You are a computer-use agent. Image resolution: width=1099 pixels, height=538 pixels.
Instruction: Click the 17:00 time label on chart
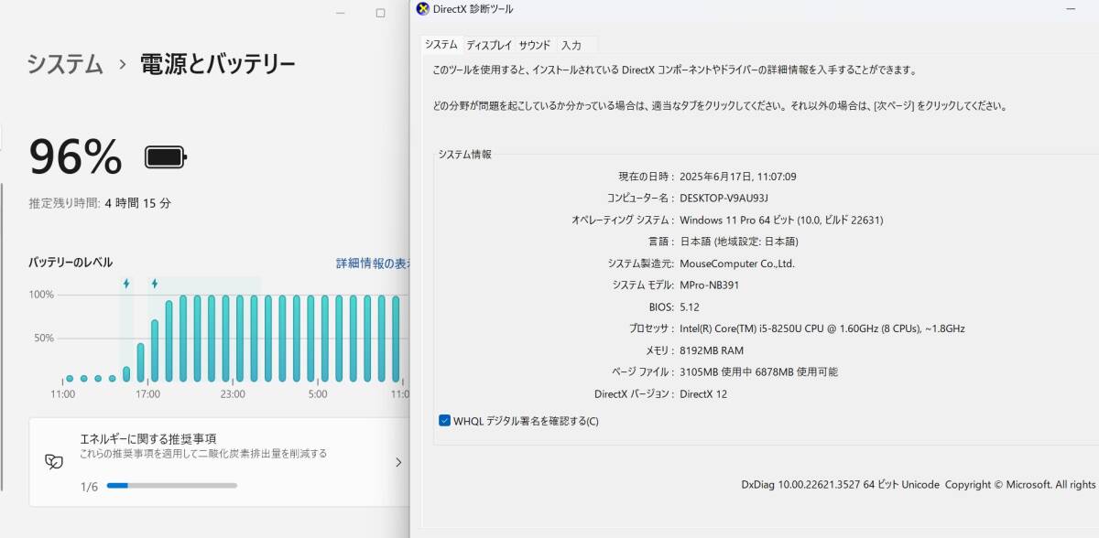click(x=147, y=394)
